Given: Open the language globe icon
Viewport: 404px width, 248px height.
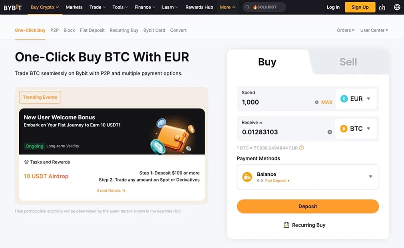Looking at the screenshot, I should pos(397,7).
